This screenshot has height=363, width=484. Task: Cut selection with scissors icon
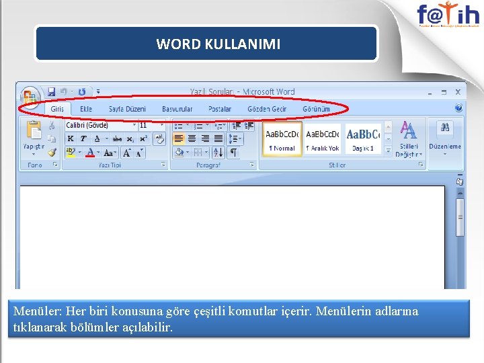click(52, 125)
